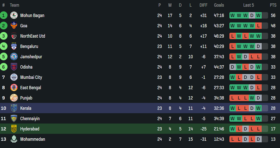
Task: Sort standings by DIFF column header
Action: pyautogui.click(x=203, y=5)
